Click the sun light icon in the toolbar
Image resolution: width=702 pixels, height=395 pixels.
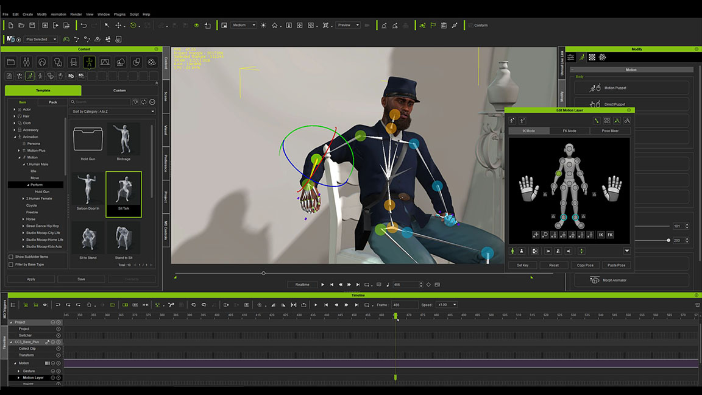coord(263,26)
